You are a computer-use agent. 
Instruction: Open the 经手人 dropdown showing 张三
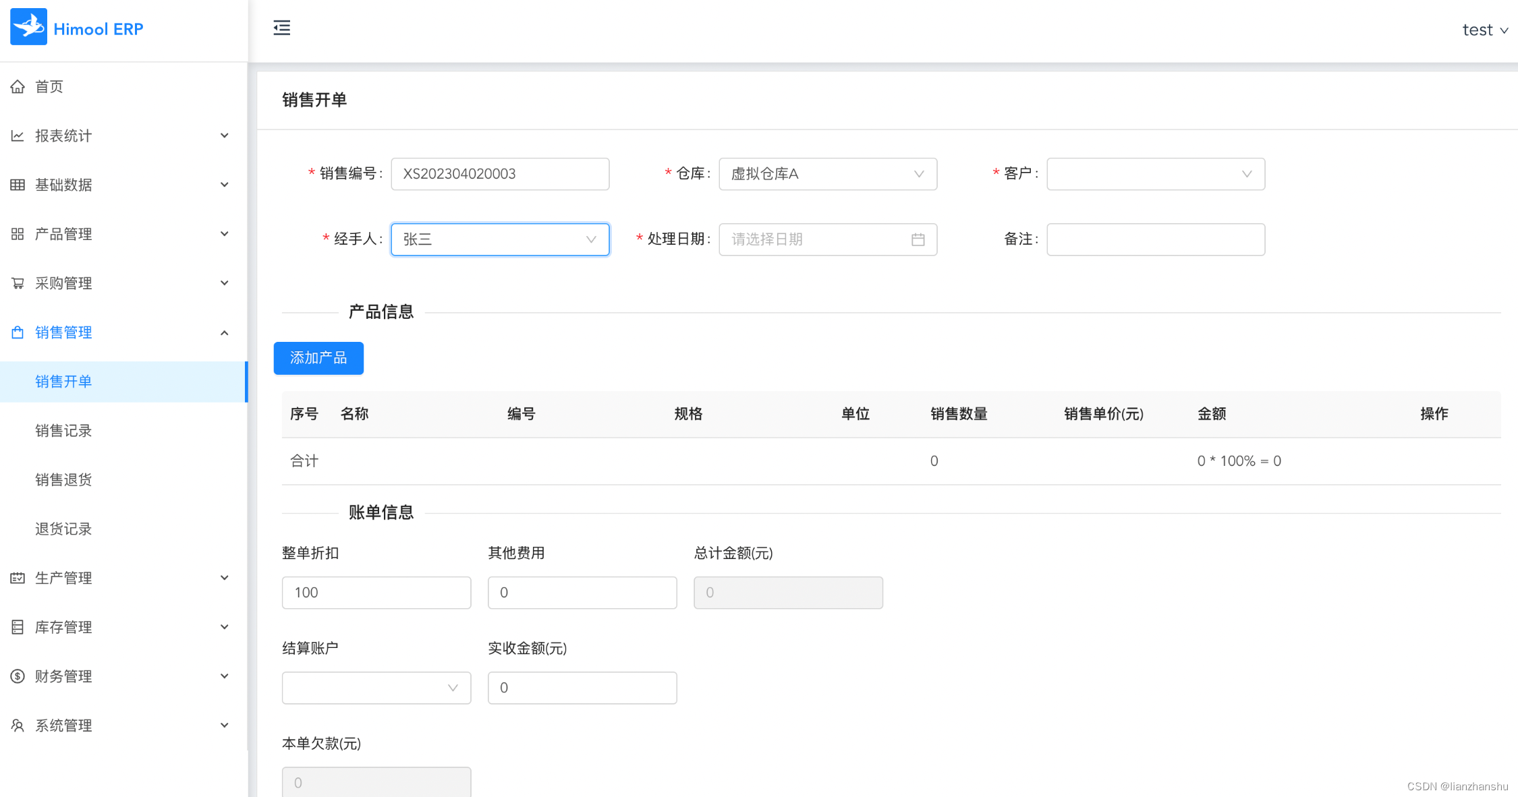click(x=500, y=239)
